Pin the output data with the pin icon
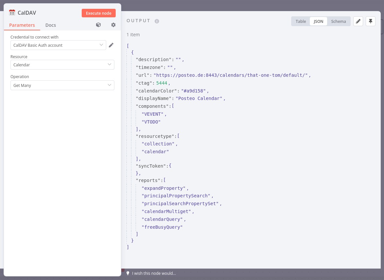384x280 pixels. 371,21
